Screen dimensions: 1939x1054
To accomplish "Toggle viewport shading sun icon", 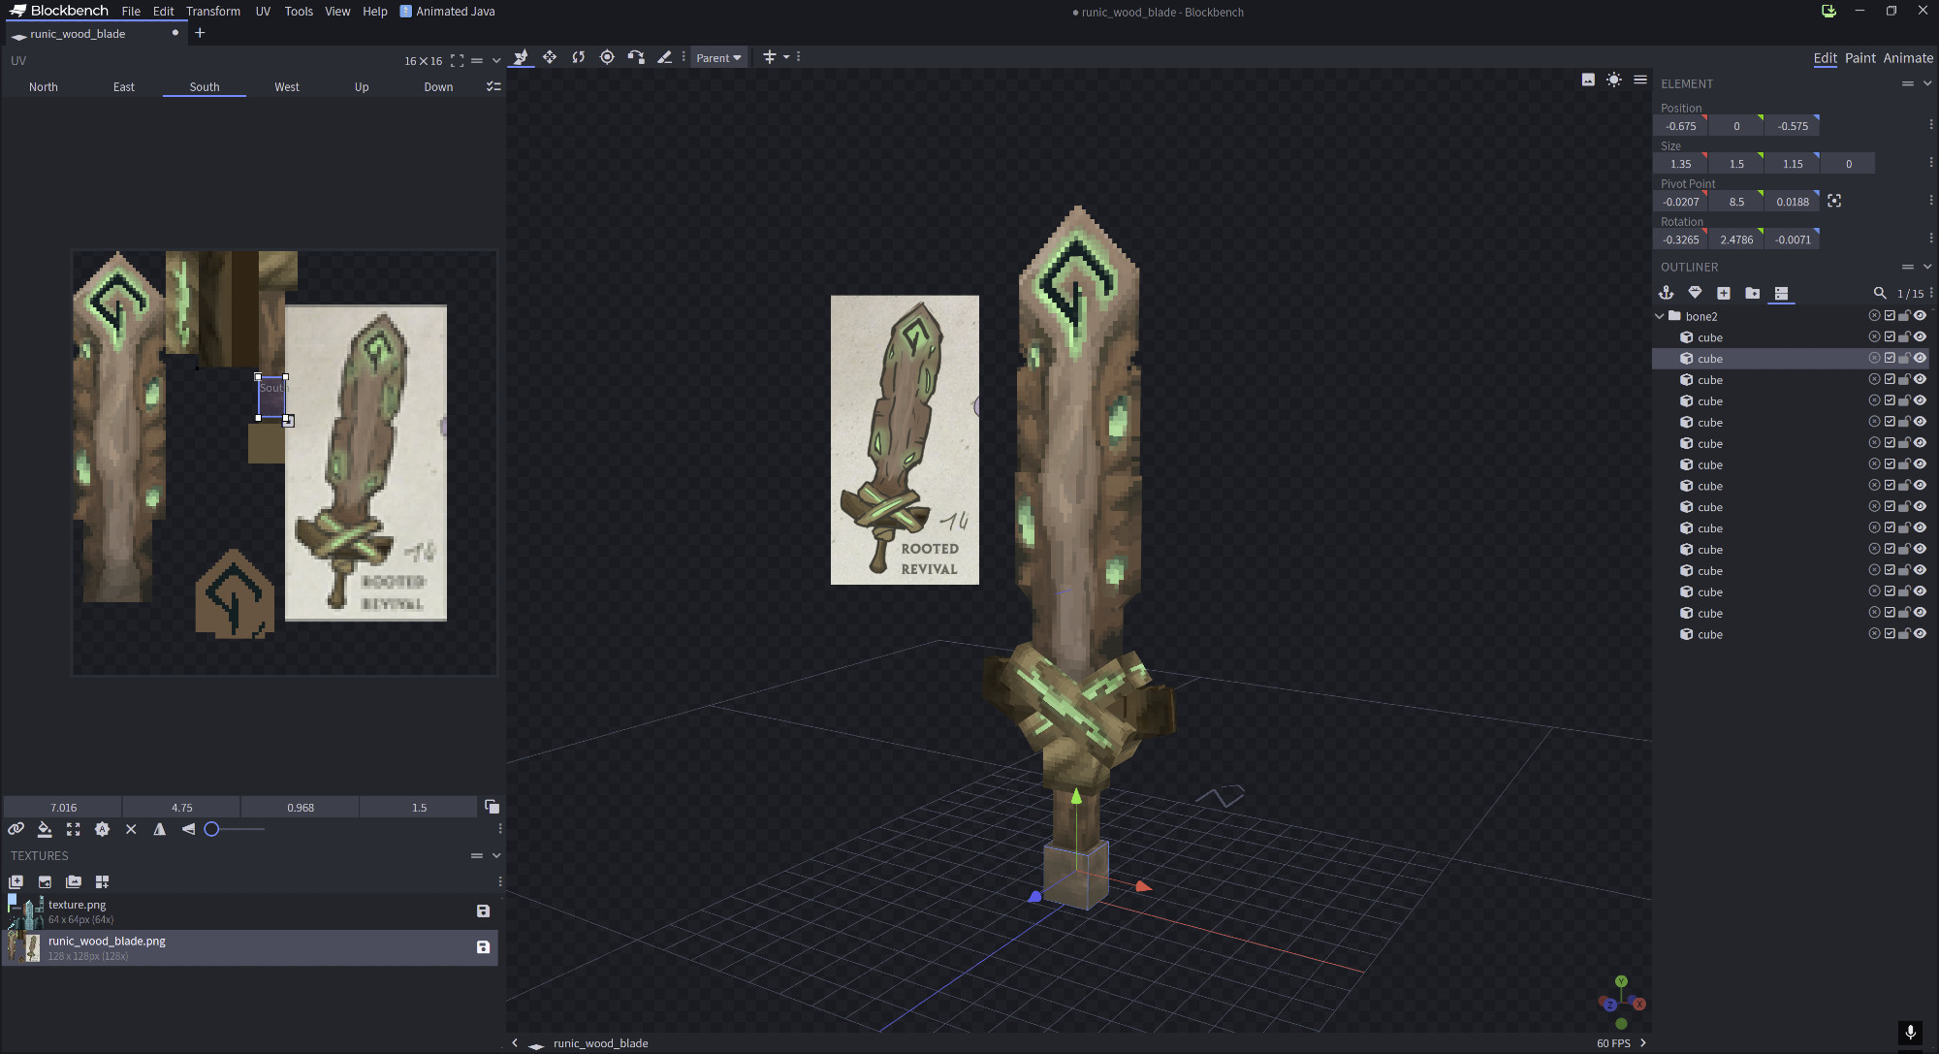I will [1614, 80].
